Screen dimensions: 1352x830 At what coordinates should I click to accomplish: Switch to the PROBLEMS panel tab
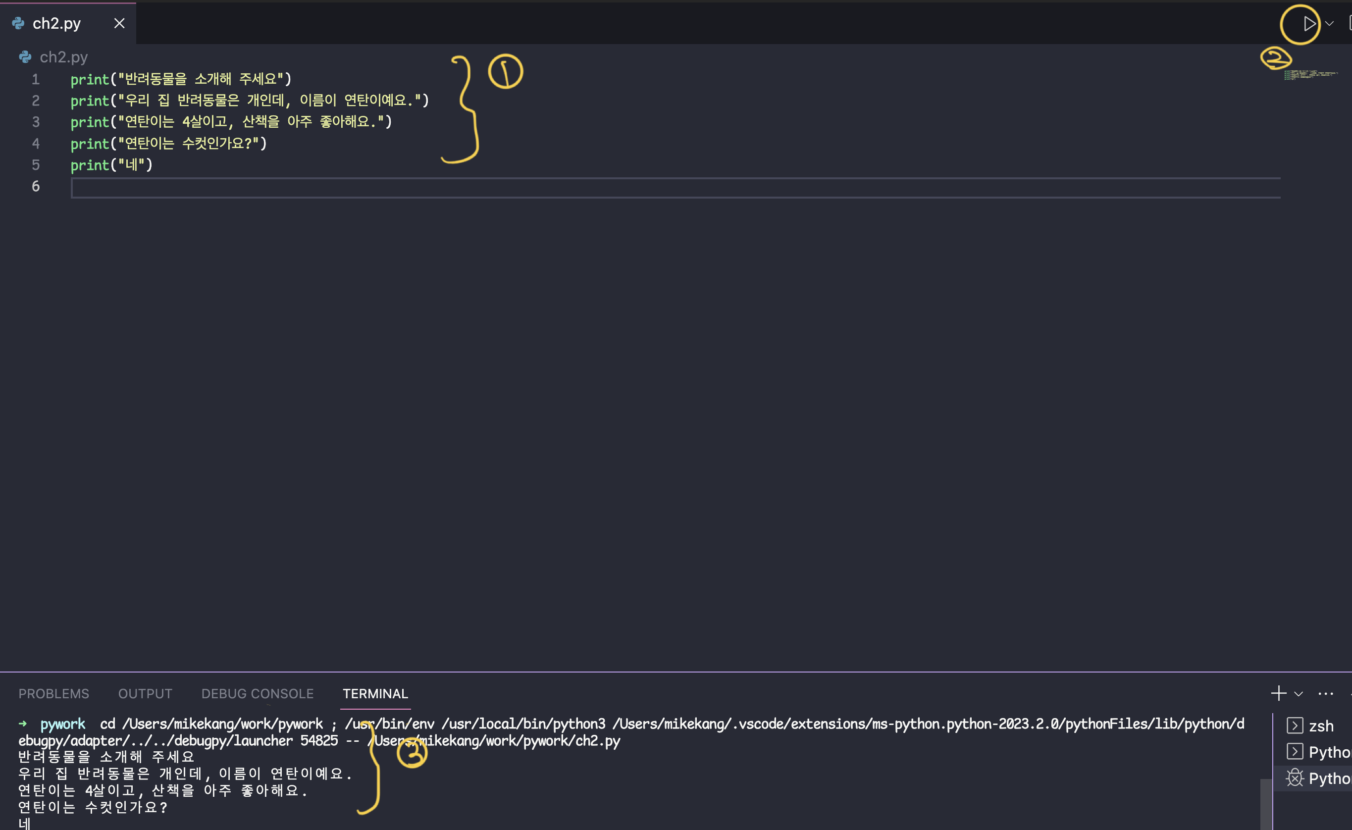(x=54, y=693)
